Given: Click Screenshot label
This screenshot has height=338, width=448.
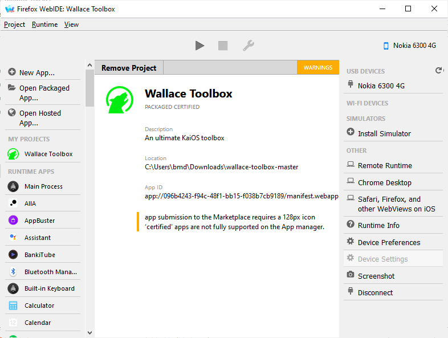Looking at the screenshot, I should pyautogui.click(x=376, y=276).
